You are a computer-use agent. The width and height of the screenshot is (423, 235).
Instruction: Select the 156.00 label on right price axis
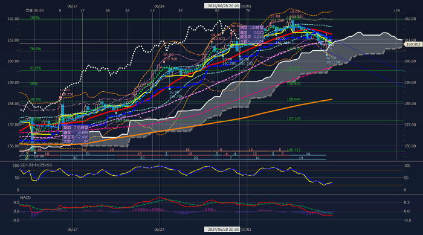[x=410, y=146]
